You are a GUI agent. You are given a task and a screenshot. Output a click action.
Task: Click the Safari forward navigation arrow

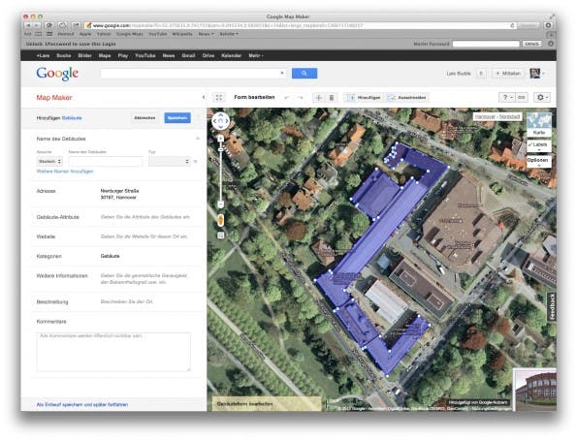(x=37, y=25)
